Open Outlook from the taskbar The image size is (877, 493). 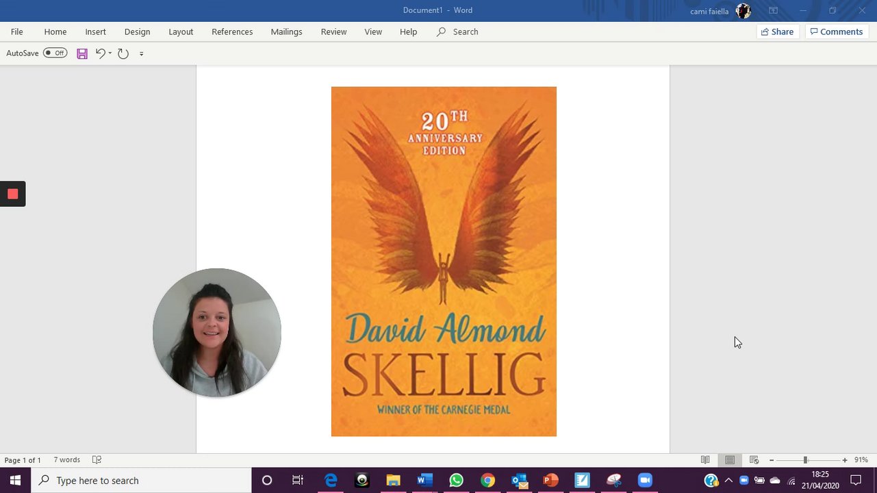(x=519, y=480)
